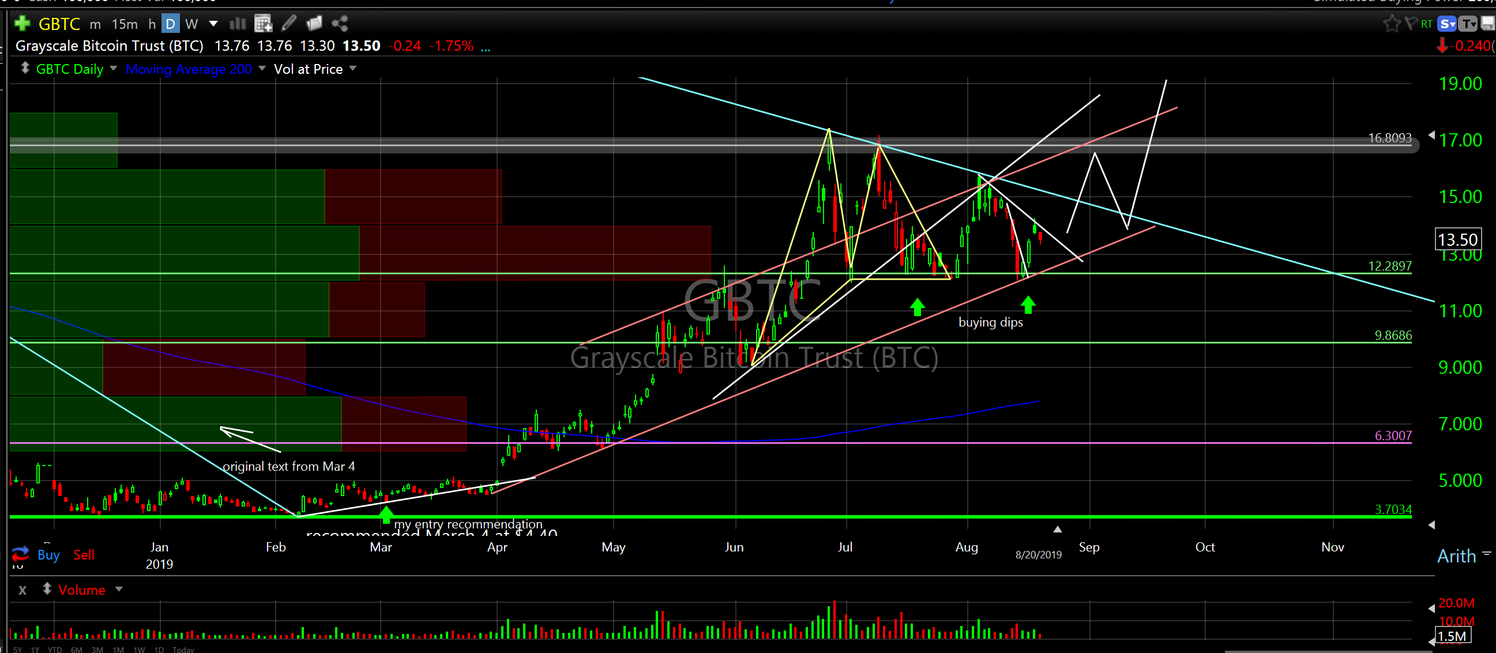Expand the Moving Average 200 dropdown arrow
The height and width of the screenshot is (653, 1496).
pyautogui.click(x=262, y=69)
